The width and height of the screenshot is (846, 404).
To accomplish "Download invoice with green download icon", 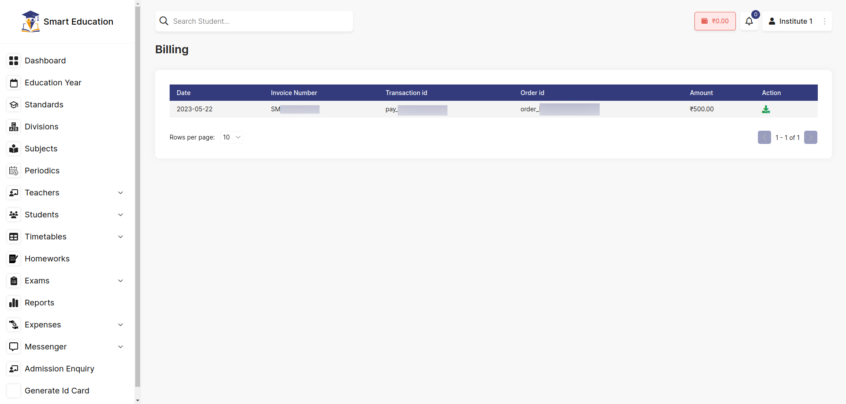I will [x=766, y=109].
